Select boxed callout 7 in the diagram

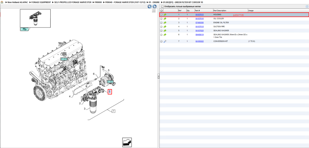coord(113,111)
